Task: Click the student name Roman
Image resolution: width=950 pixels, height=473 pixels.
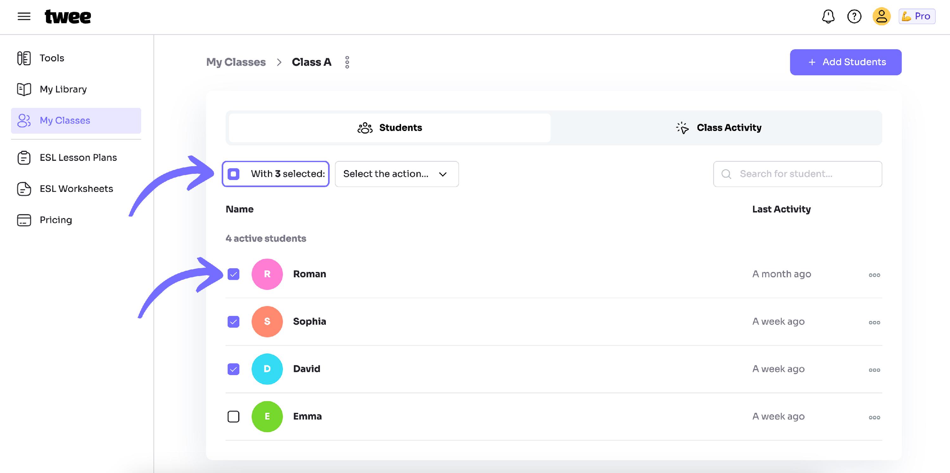Action: [x=309, y=274]
